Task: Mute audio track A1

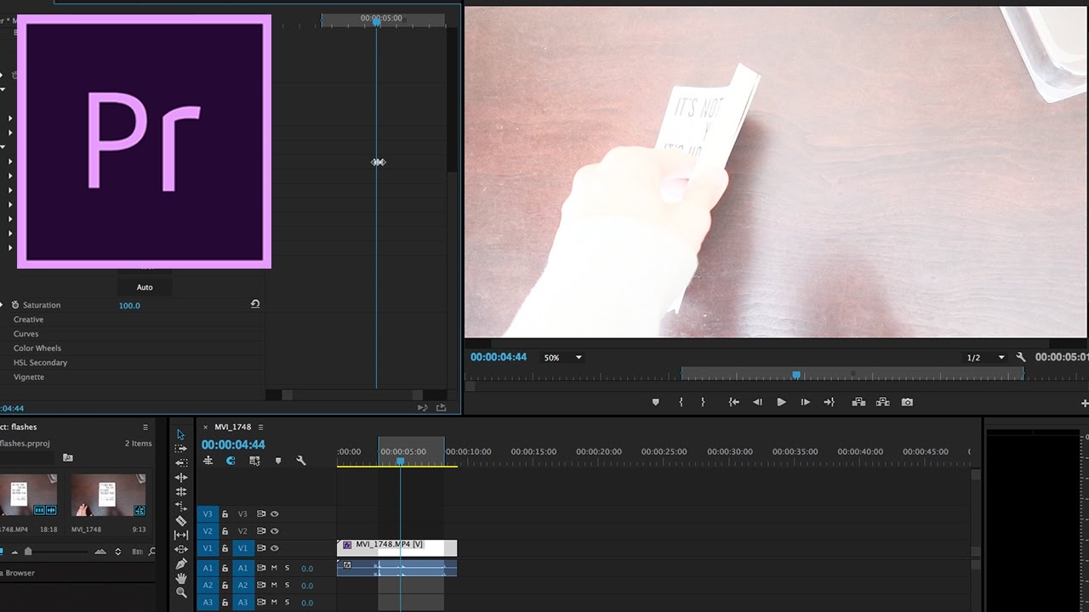Action: click(x=274, y=568)
